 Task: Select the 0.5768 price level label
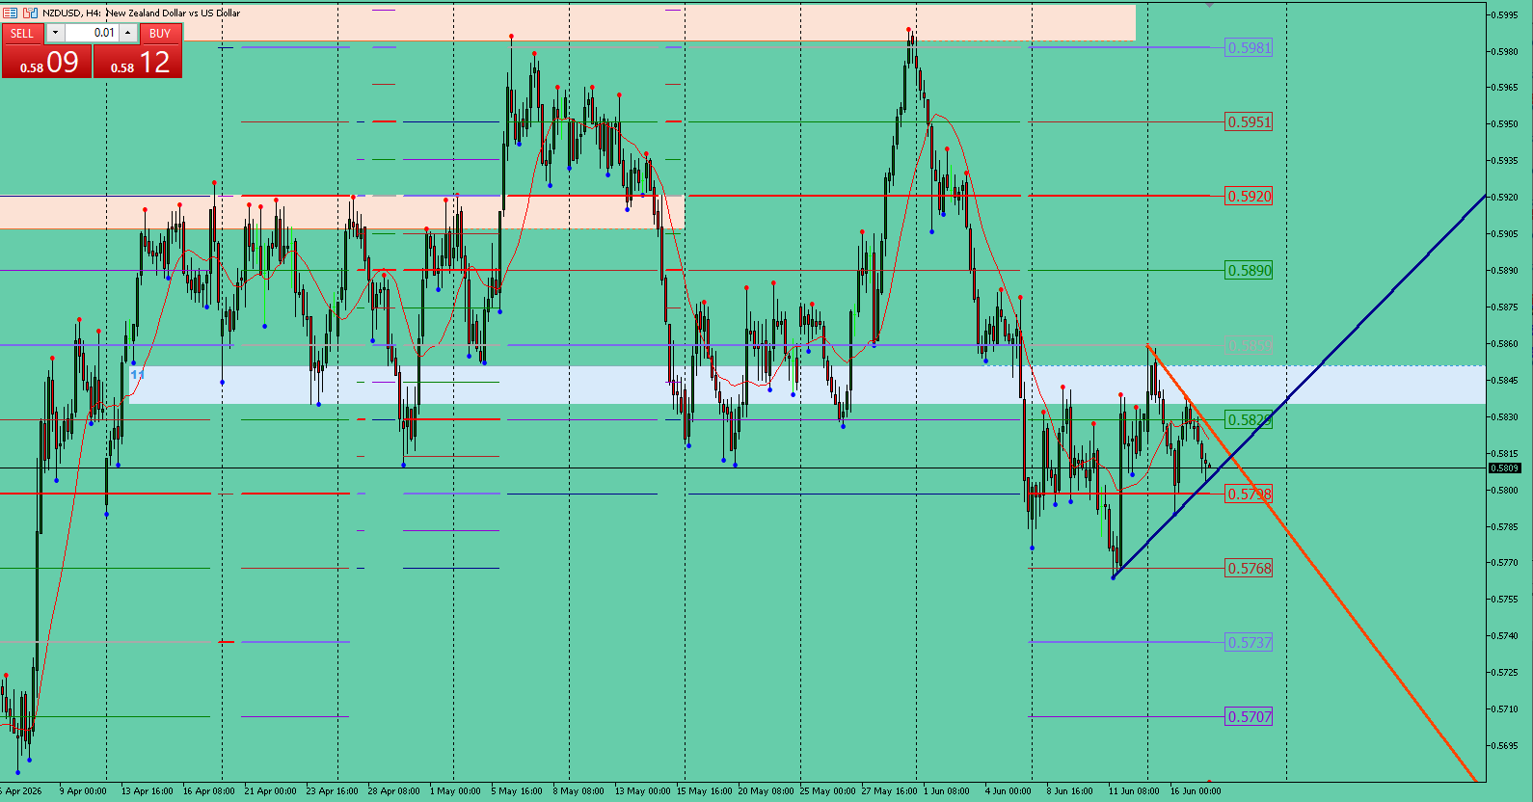pyautogui.click(x=1249, y=568)
